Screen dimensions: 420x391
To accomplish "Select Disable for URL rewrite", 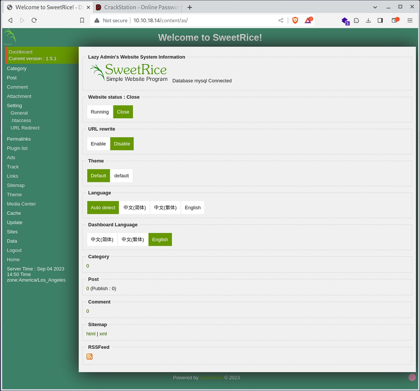I will click(122, 144).
